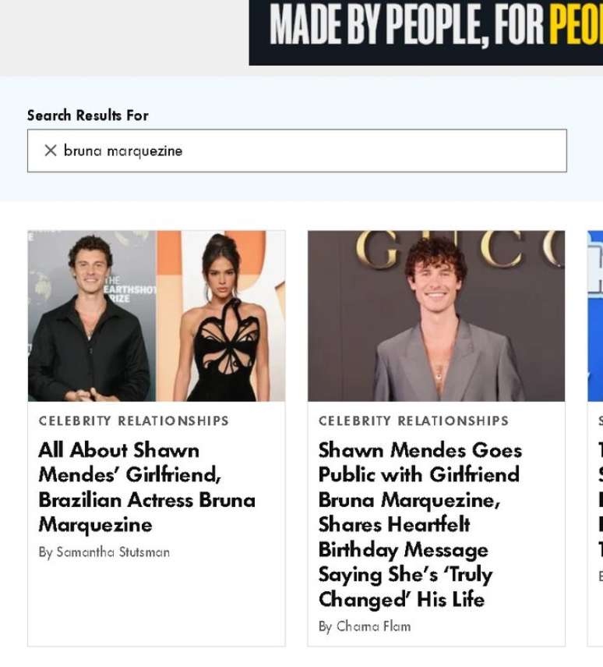Open the 'Shawn Mendes Goes Public with Girlfriend' headline
Viewport: 603px width, 667px height.
tap(420, 524)
